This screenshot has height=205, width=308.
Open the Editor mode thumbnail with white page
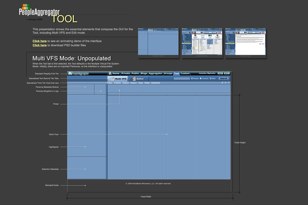[246, 43]
